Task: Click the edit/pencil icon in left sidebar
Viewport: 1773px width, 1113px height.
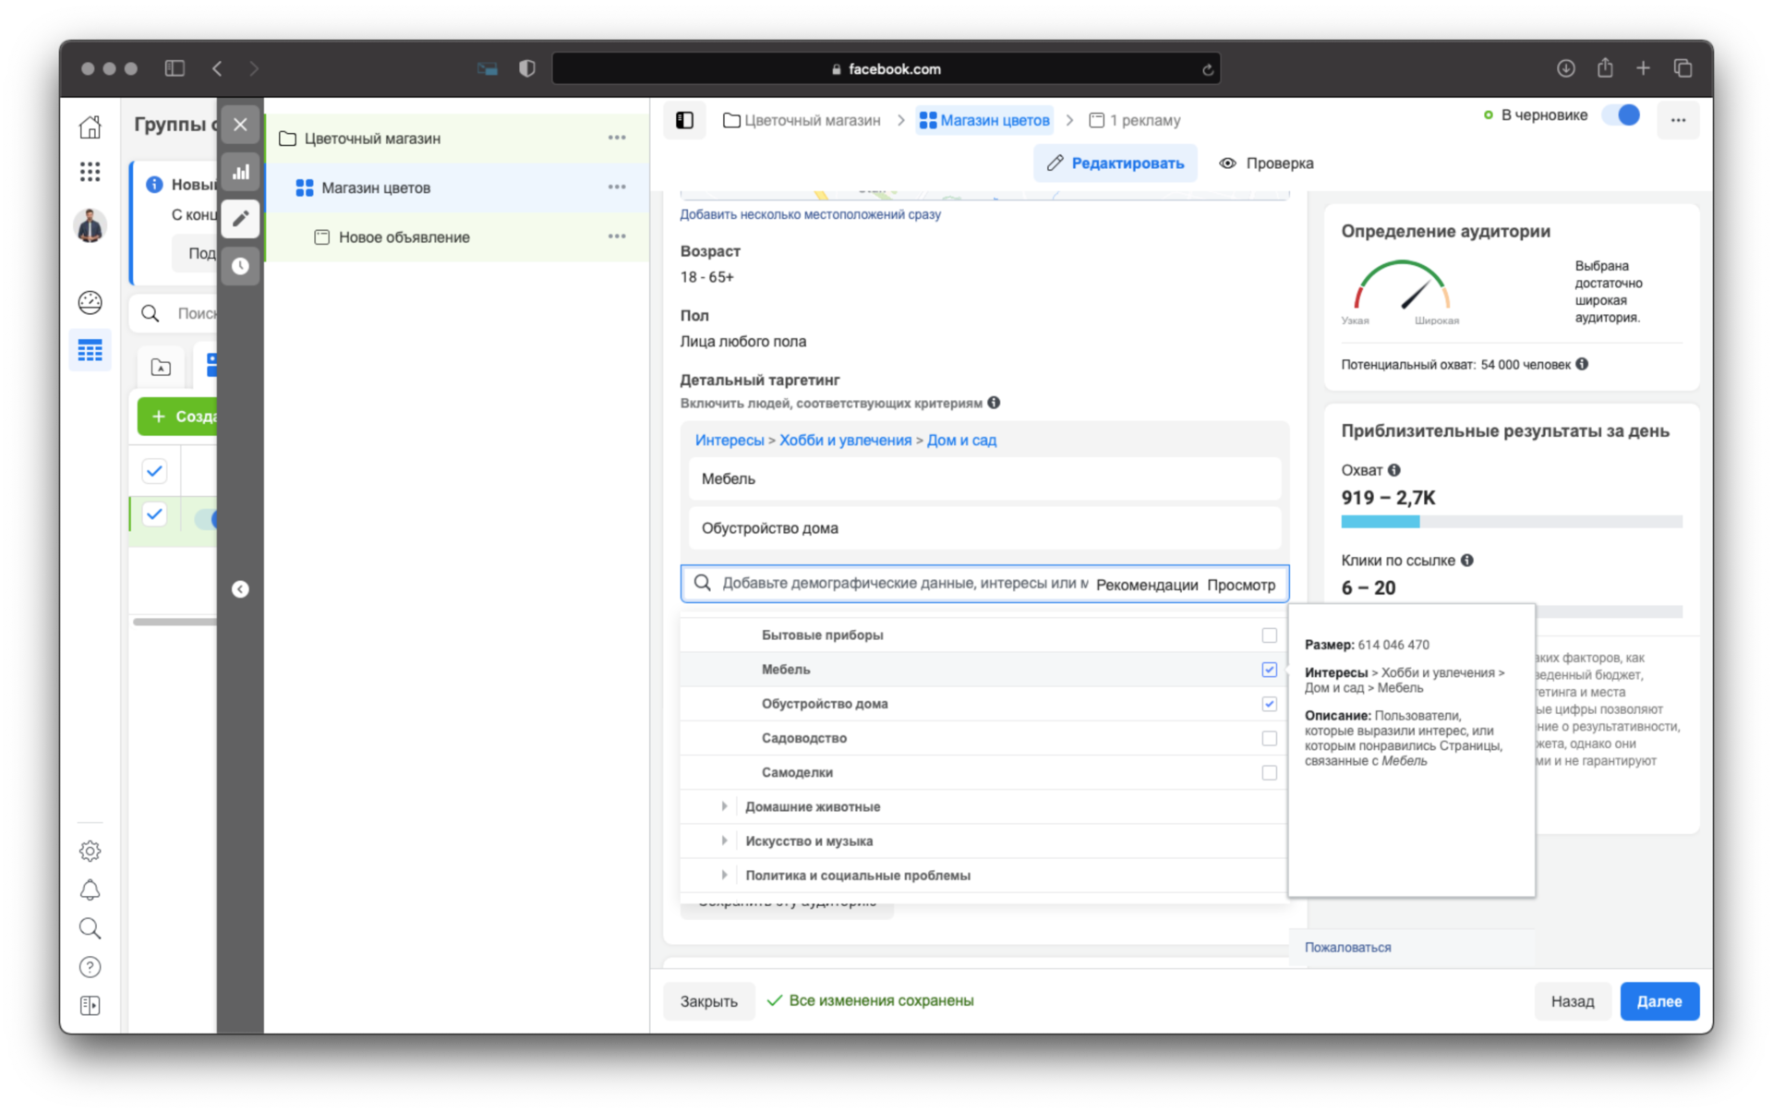Action: coord(240,218)
